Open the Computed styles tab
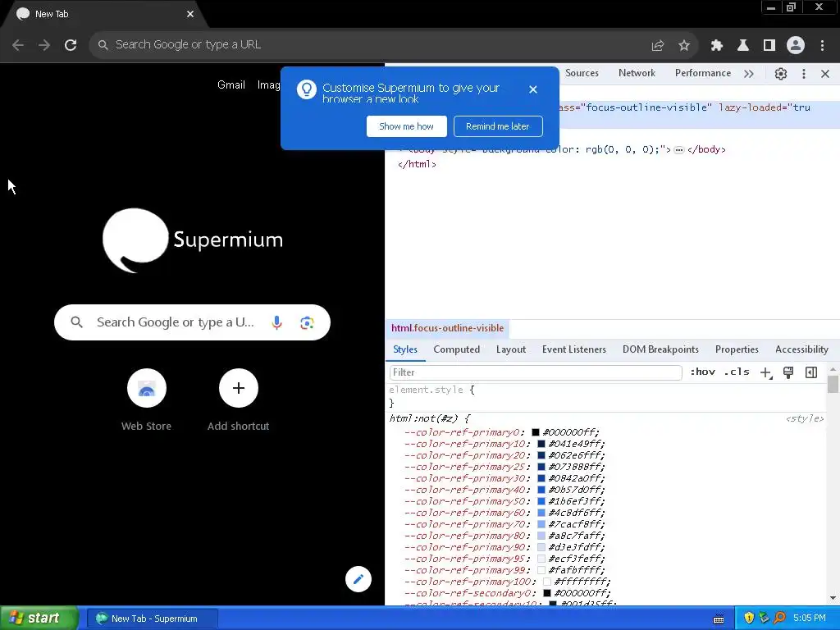The width and height of the screenshot is (840, 630). (x=456, y=349)
